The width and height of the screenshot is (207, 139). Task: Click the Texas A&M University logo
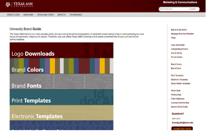[x=20, y=5]
